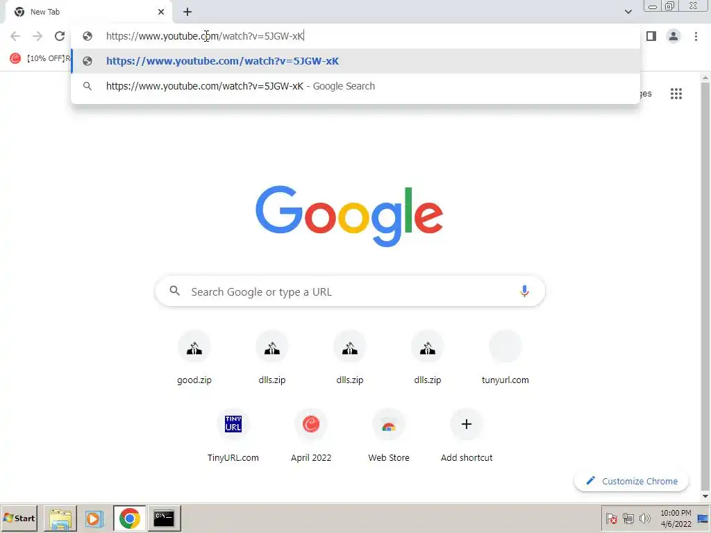This screenshot has width=711, height=533.
Task: Open the good.zip shortcut
Action: tap(194, 357)
